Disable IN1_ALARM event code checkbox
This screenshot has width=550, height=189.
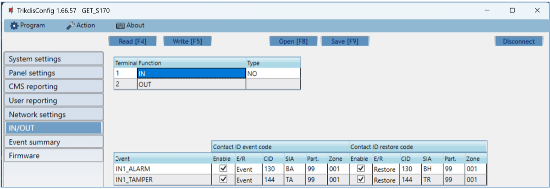(x=224, y=169)
